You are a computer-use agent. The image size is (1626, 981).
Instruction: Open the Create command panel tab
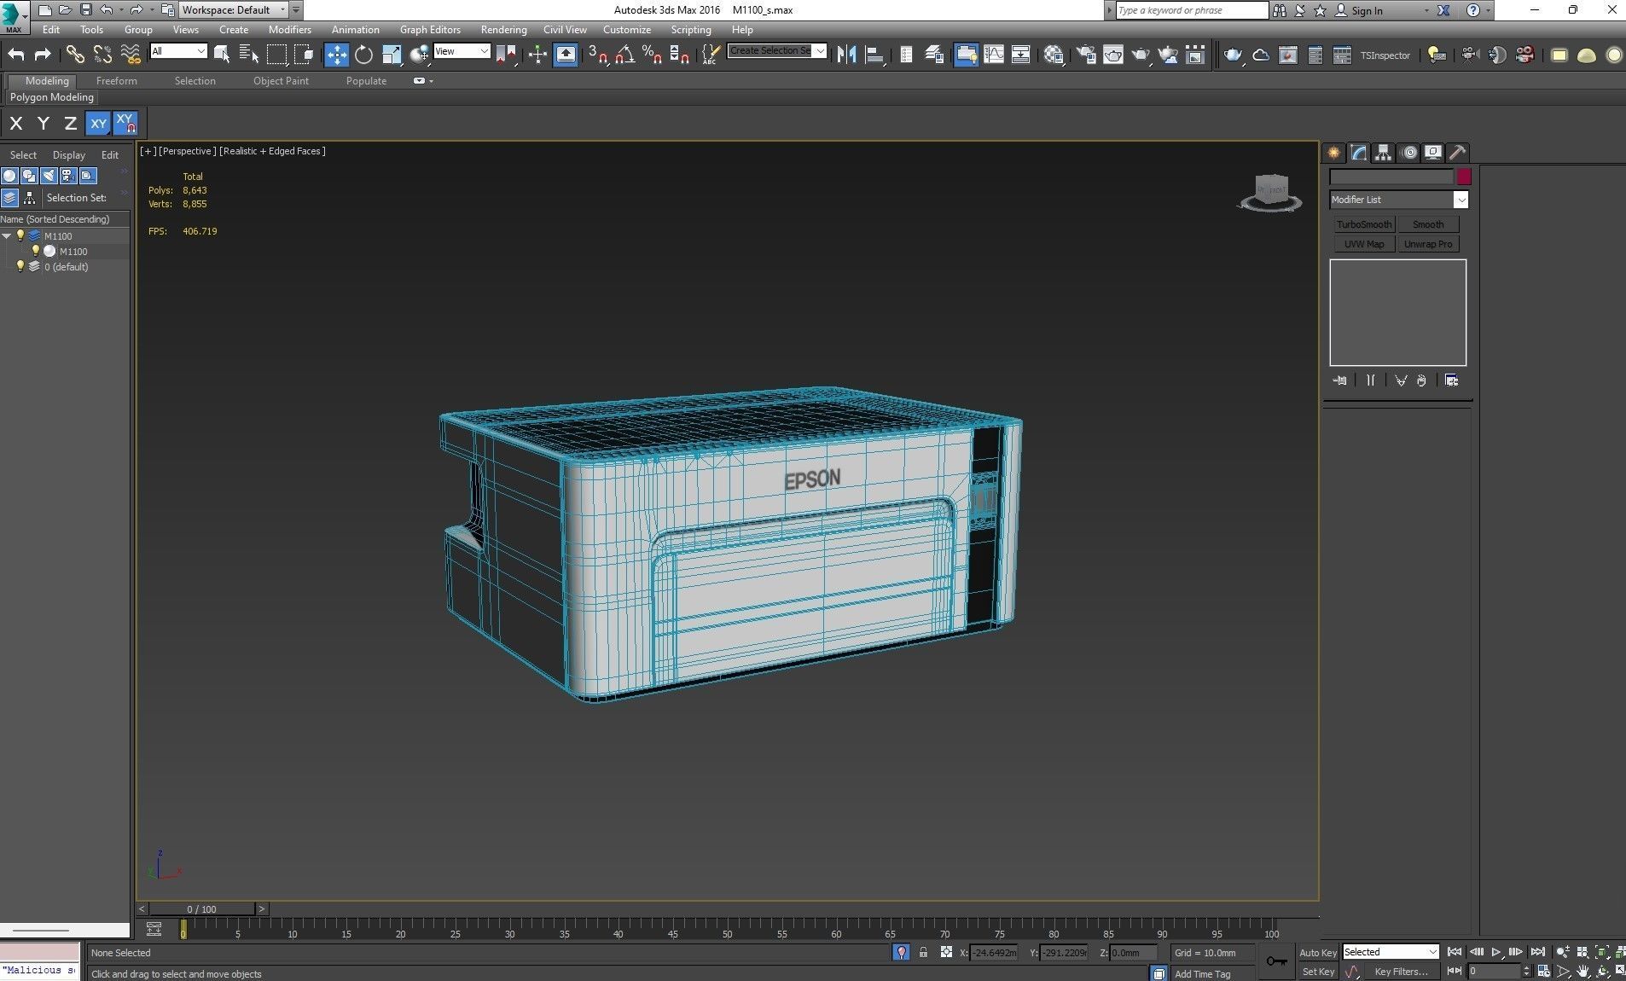coord(1334,153)
